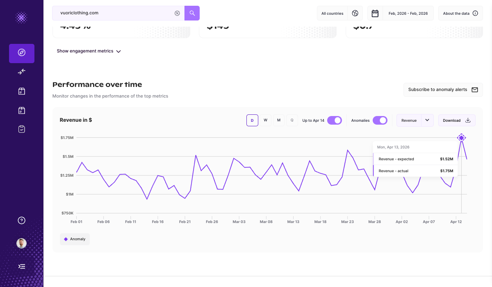Open the traffic journeys arrows icon in sidebar
The image size is (492, 287).
21,72
